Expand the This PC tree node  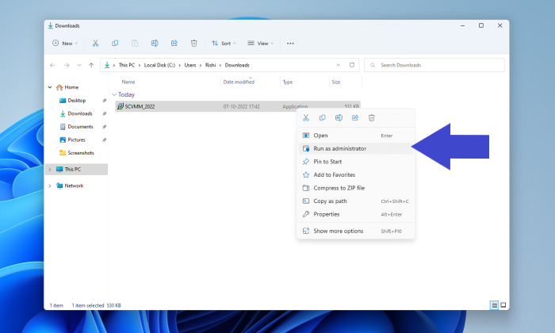50,170
